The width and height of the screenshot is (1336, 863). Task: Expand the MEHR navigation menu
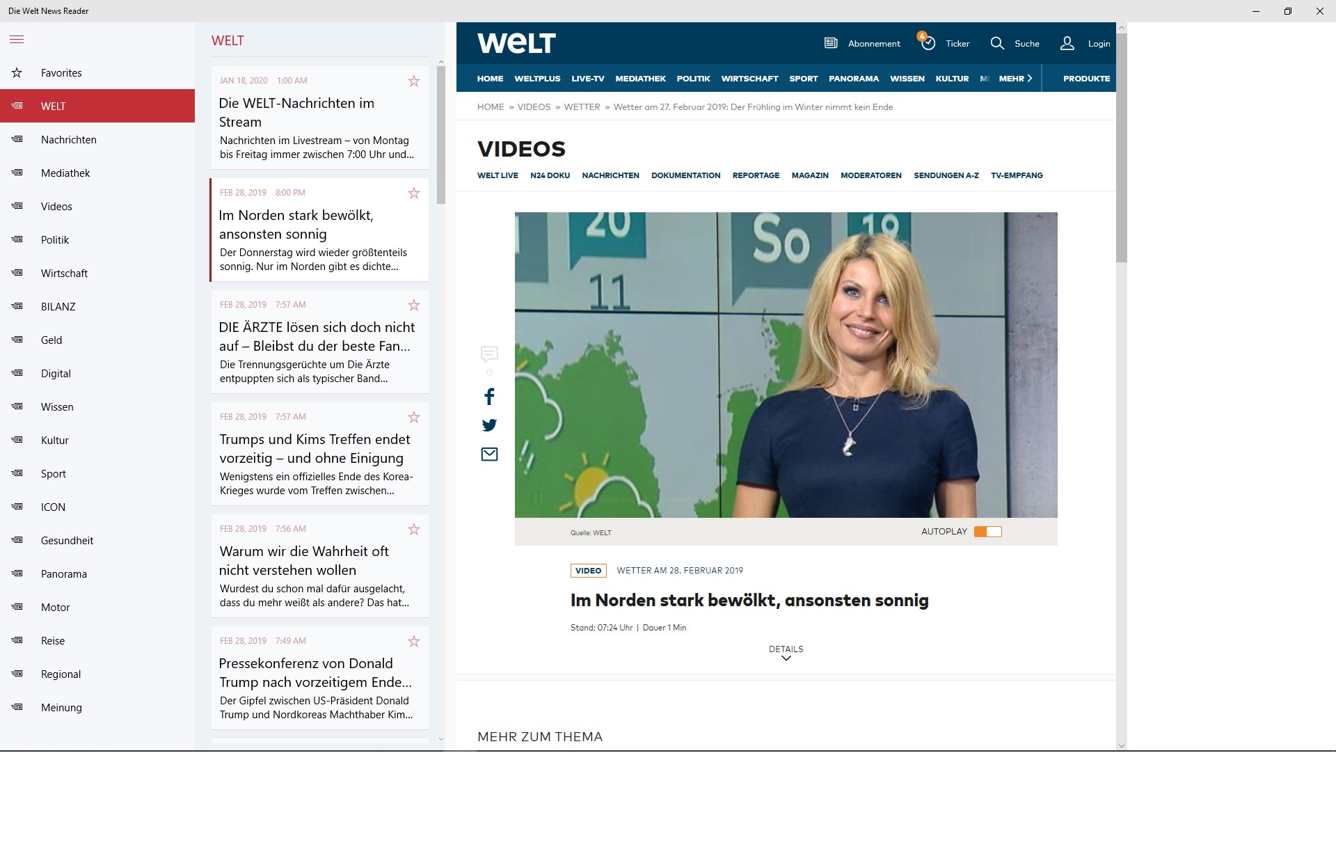[1015, 79]
